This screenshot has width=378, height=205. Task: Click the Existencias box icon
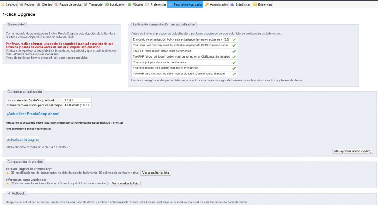[255, 4]
